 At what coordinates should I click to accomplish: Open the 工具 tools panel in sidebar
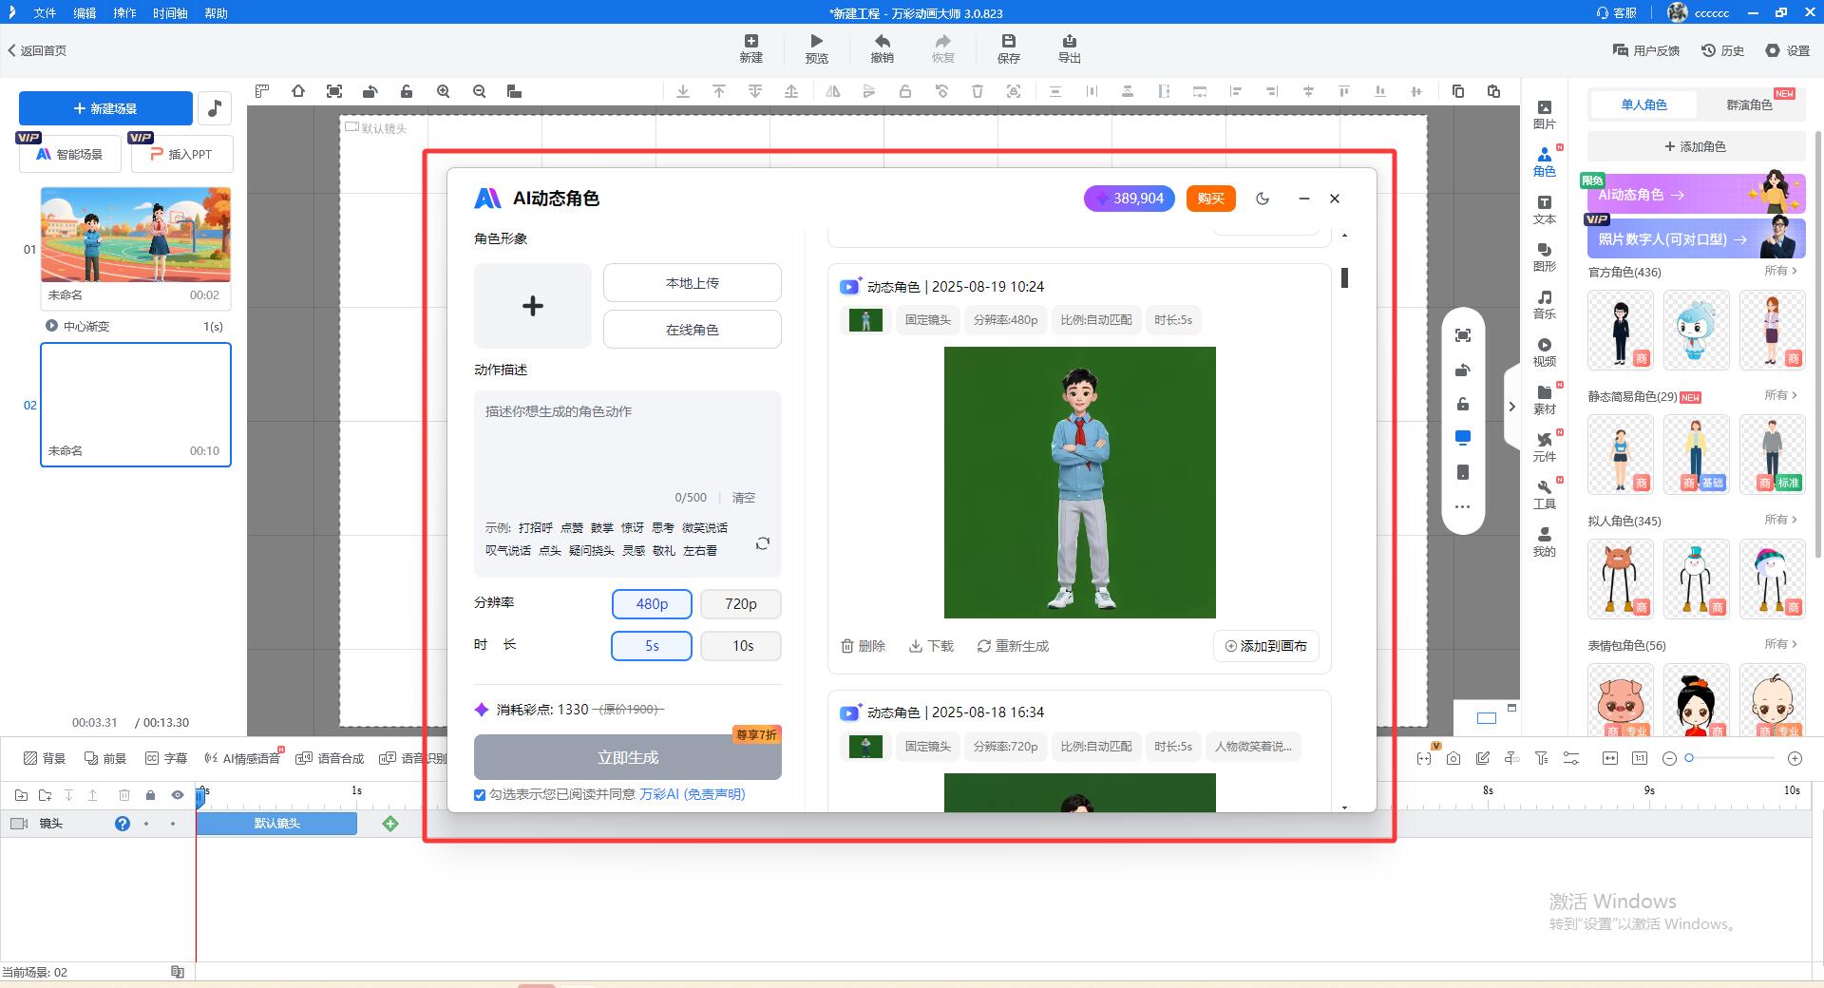tap(1544, 495)
